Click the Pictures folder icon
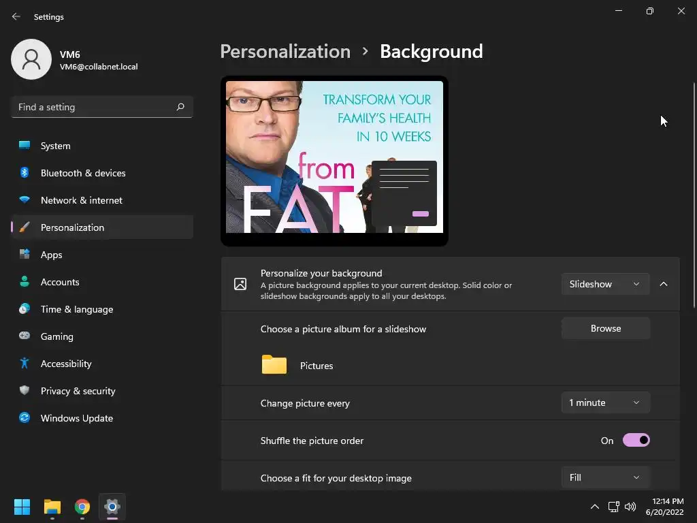This screenshot has height=523, width=697. [274, 365]
